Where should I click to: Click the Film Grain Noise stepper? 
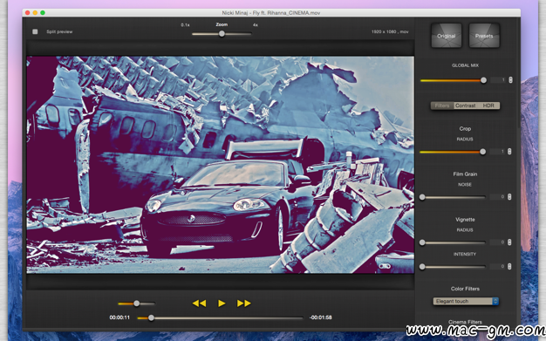(x=509, y=197)
